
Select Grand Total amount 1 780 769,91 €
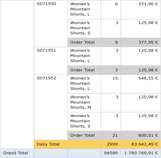(x=141, y=153)
